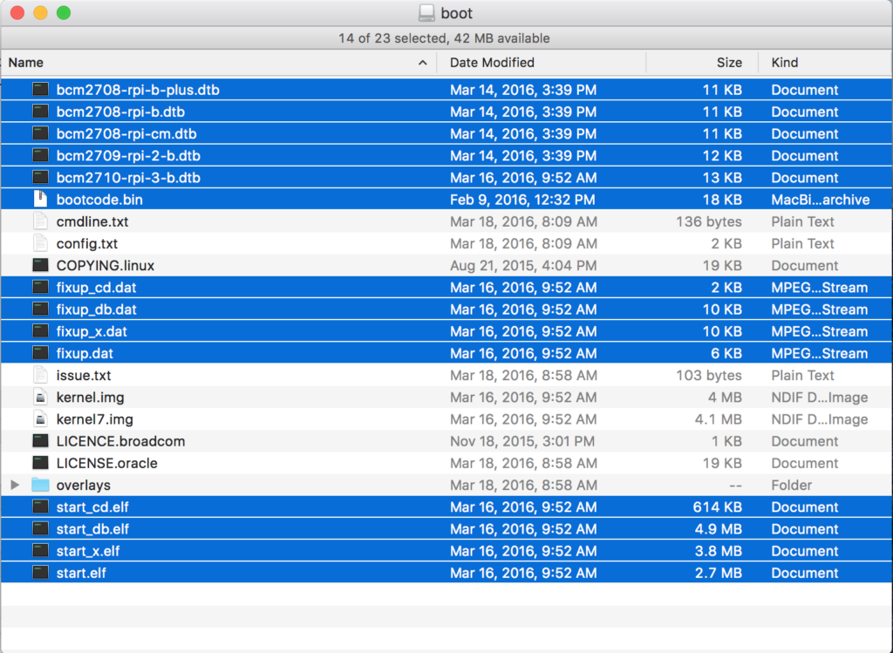Click the bootcode.bin file name
893x653 pixels.
tap(99, 200)
